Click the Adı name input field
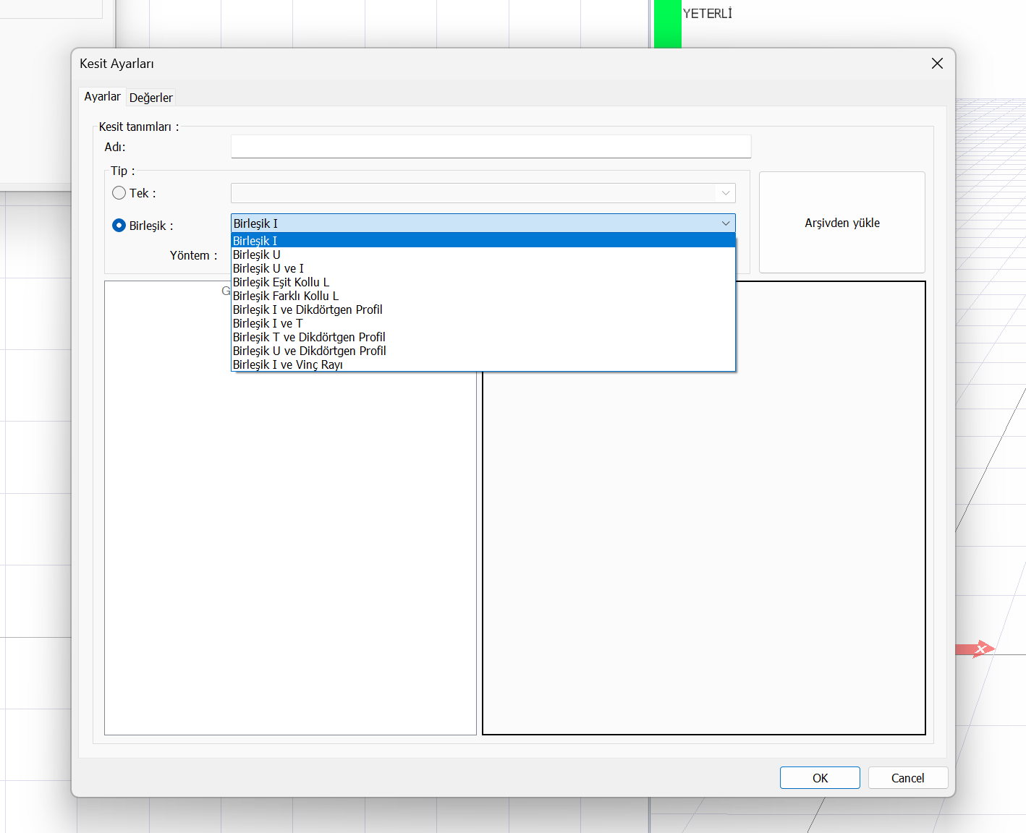This screenshot has height=833, width=1026. click(x=491, y=147)
